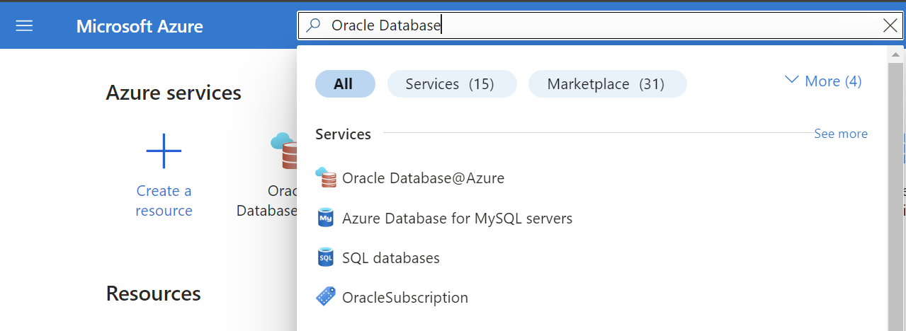Clear the search box text
The width and height of the screenshot is (906, 331).
(x=890, y=26)
